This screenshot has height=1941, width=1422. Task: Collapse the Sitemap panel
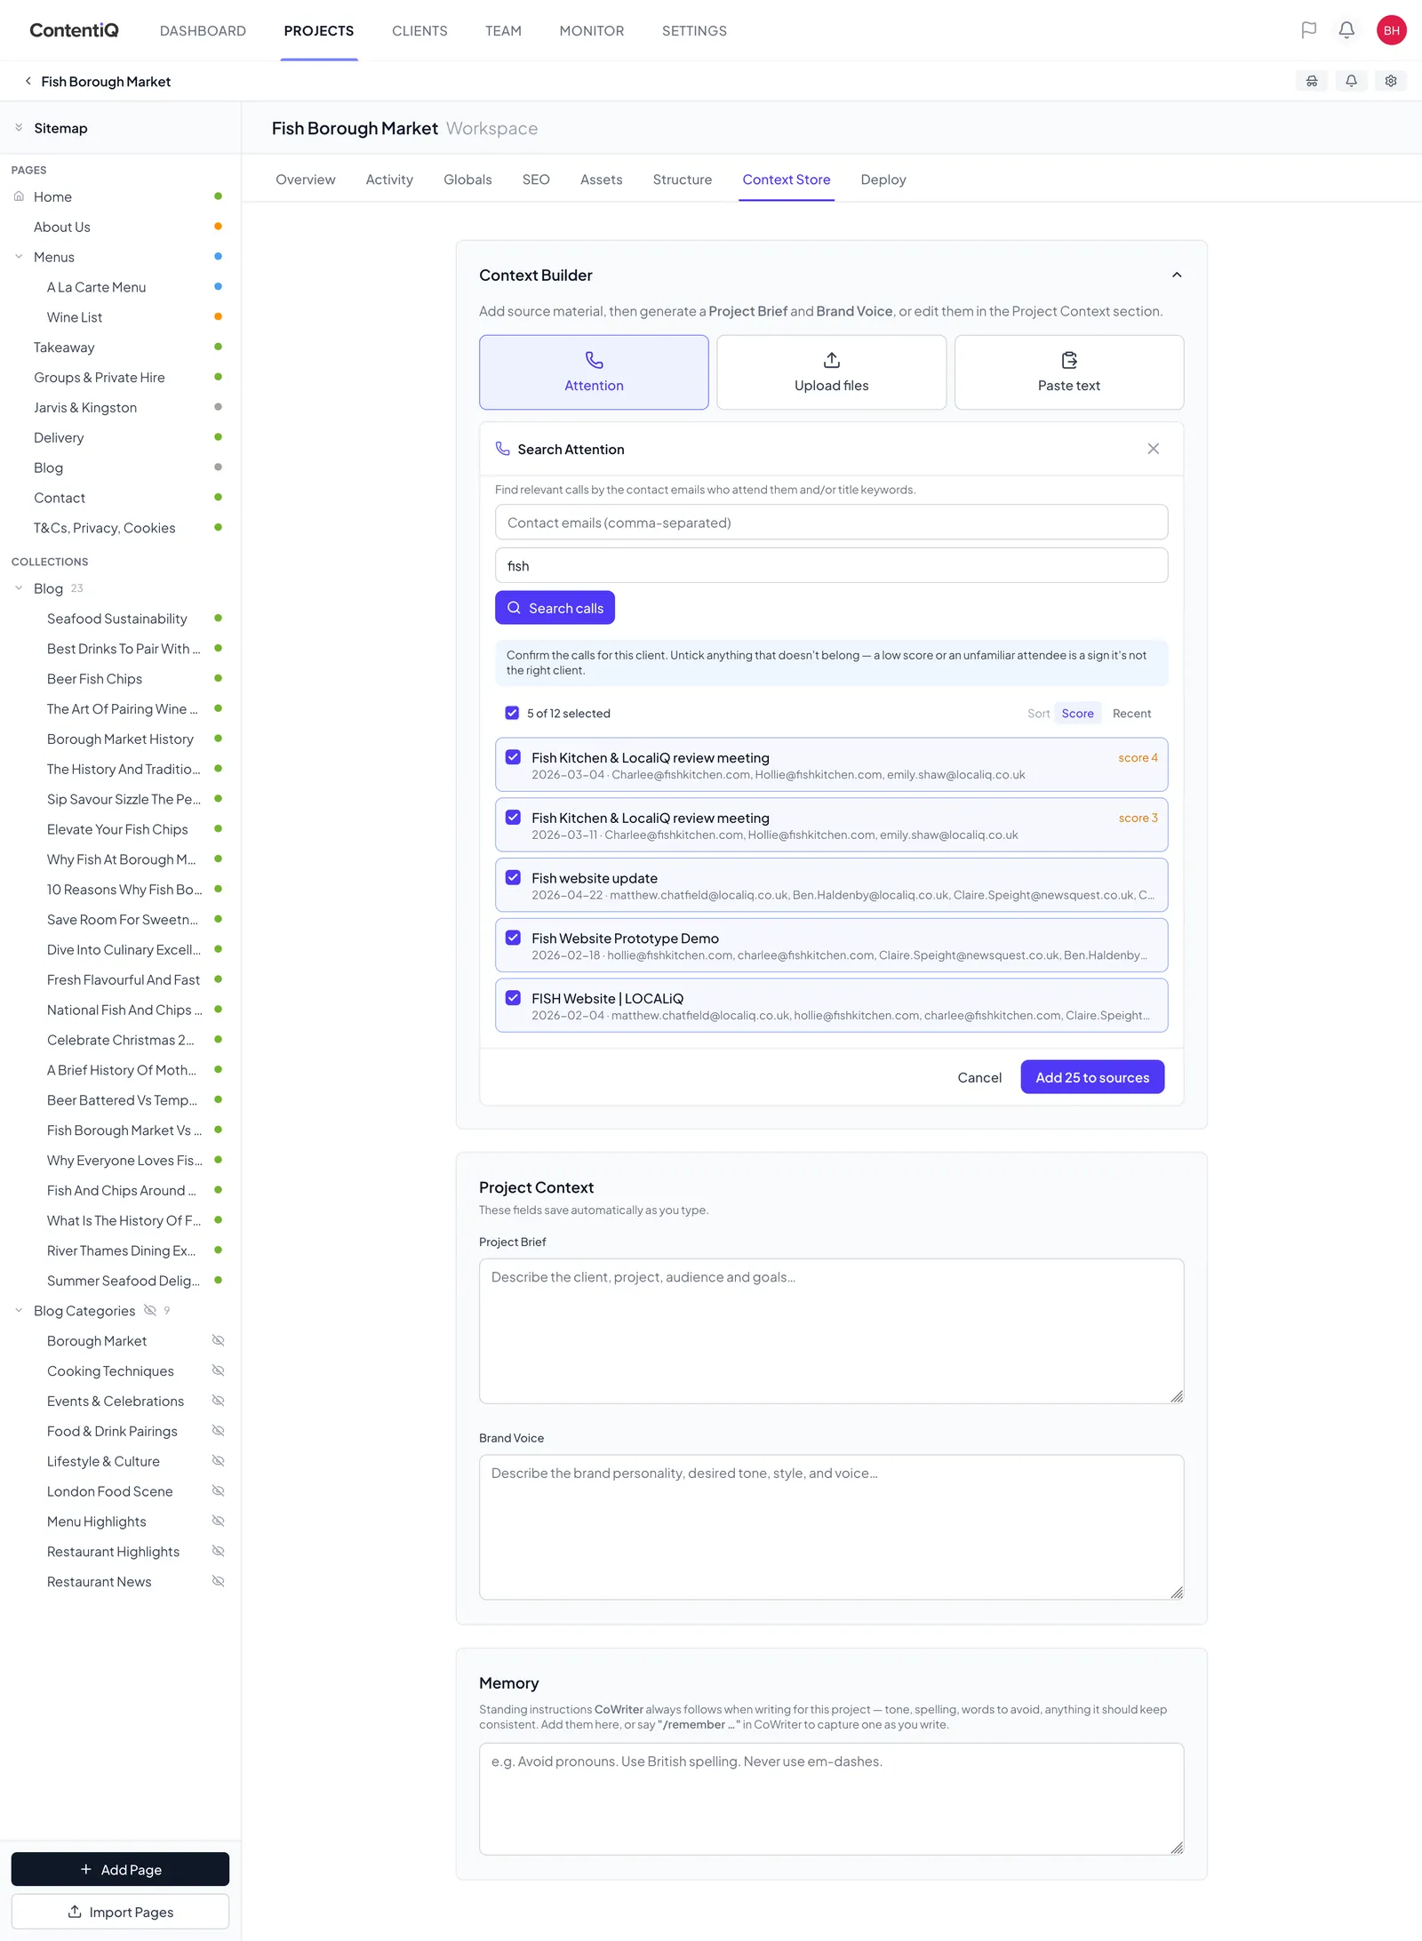pyautogui.click(x=19, y=128)
